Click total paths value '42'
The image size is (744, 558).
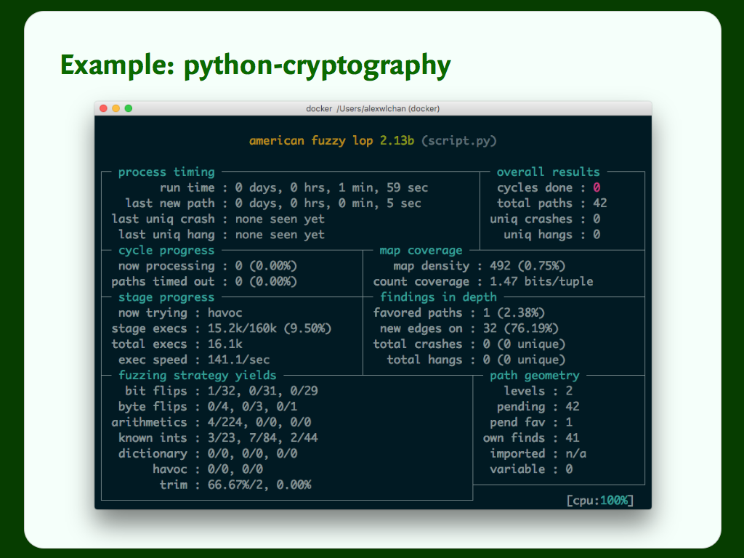tap(599, 203)
